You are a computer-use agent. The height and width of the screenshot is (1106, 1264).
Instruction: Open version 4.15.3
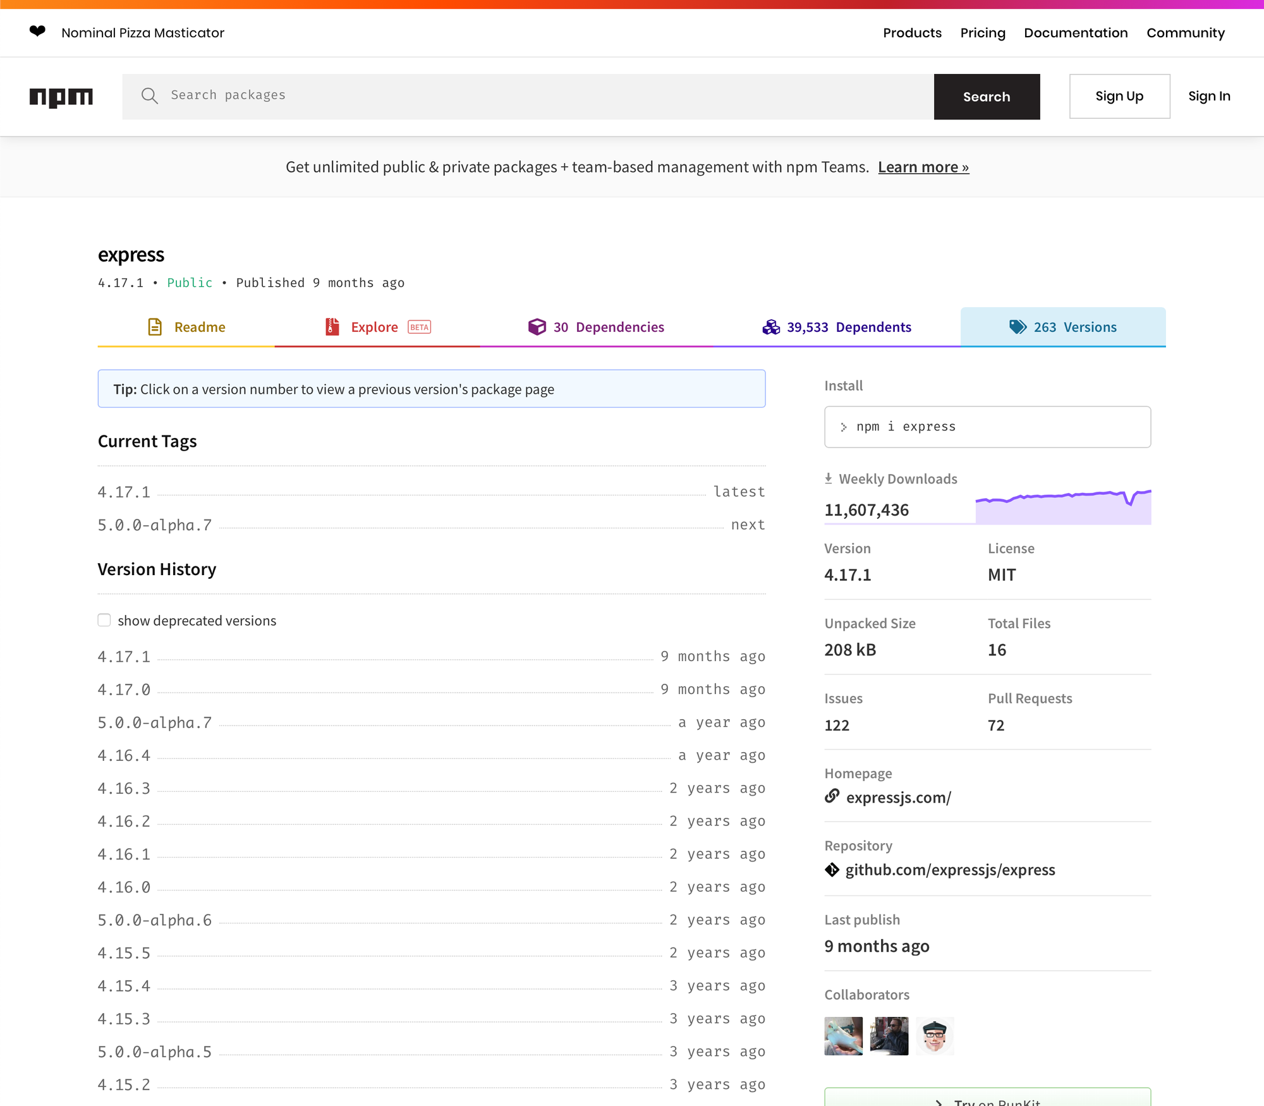(124, 1019)
